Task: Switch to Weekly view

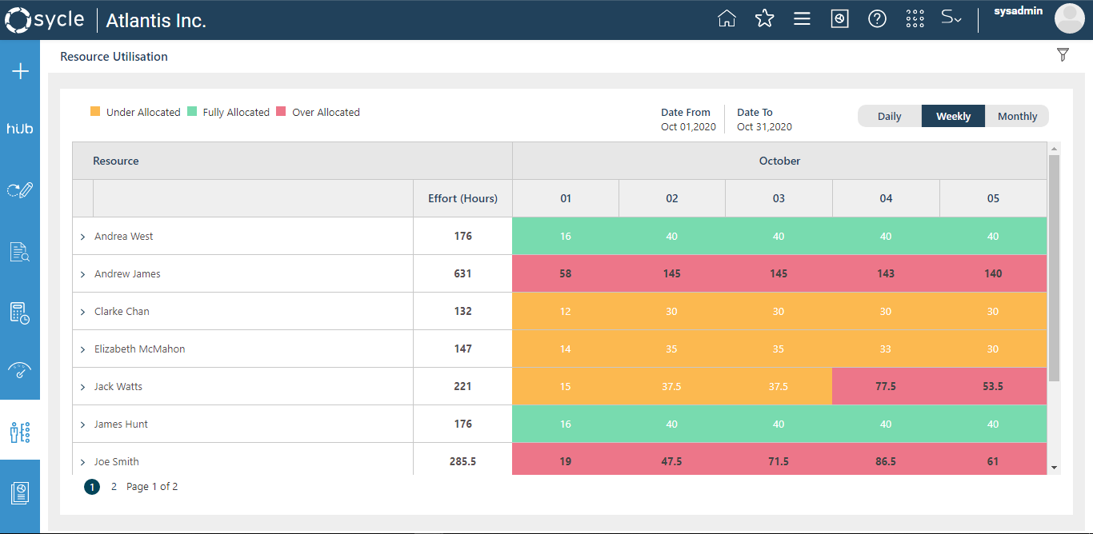Action: coord(954,116)
